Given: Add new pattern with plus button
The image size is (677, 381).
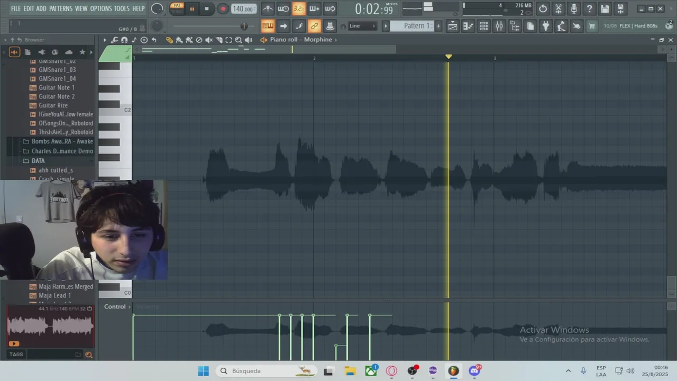Looking at the screenshot, I should tap(438, 26).
